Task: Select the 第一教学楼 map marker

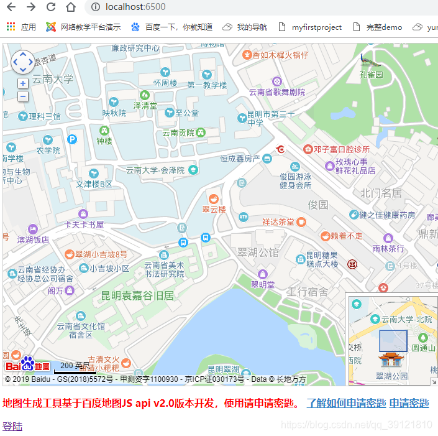Action: click(x=207, y=75)
